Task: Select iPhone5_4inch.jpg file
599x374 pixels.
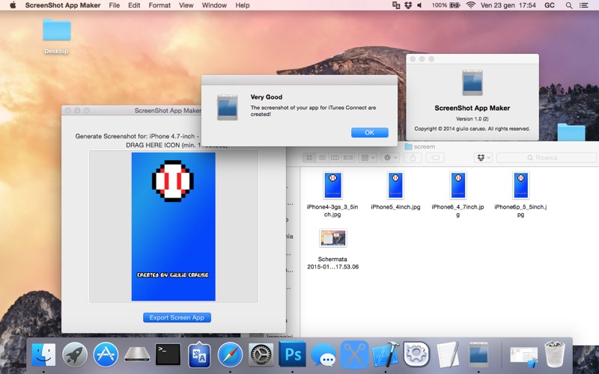Action: [x=395, y=186]
